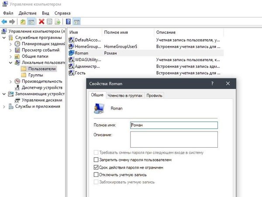Expand the Производительность node arrow
262x197 pixels.
tap(10, 82)
